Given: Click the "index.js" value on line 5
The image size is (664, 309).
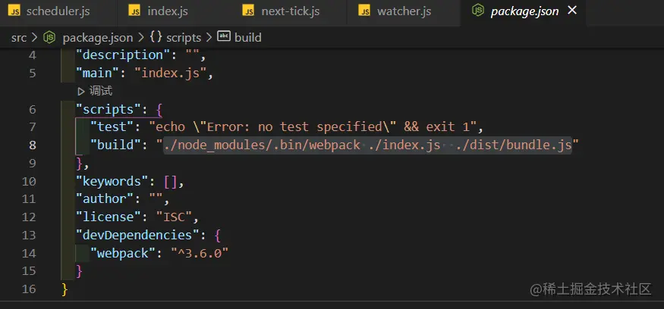Looking at the screenshot, I should pyautogui.click(x=171, y=73).
